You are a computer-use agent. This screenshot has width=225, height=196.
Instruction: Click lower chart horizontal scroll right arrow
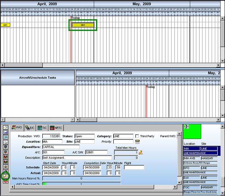click(x=218, y=119)
